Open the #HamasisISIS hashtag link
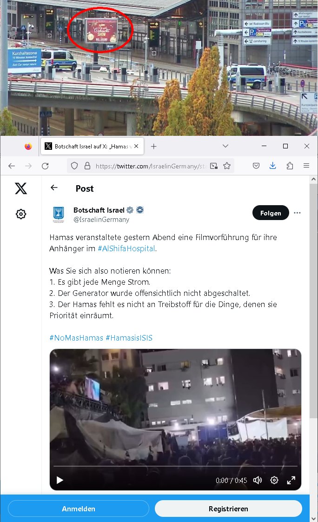Screen dimensions: 318x522 pyautogui.click(x=129, y=338)
